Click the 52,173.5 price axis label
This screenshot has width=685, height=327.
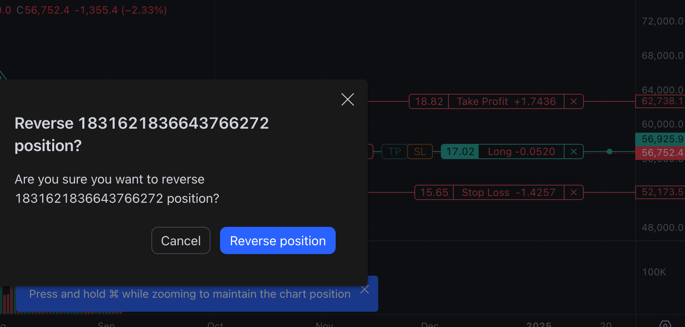[x=662, y=192]
